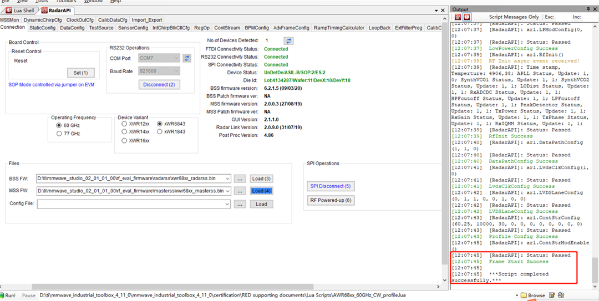Pin the Output panel
Viewport: 599px width, 301px height.
588,9
